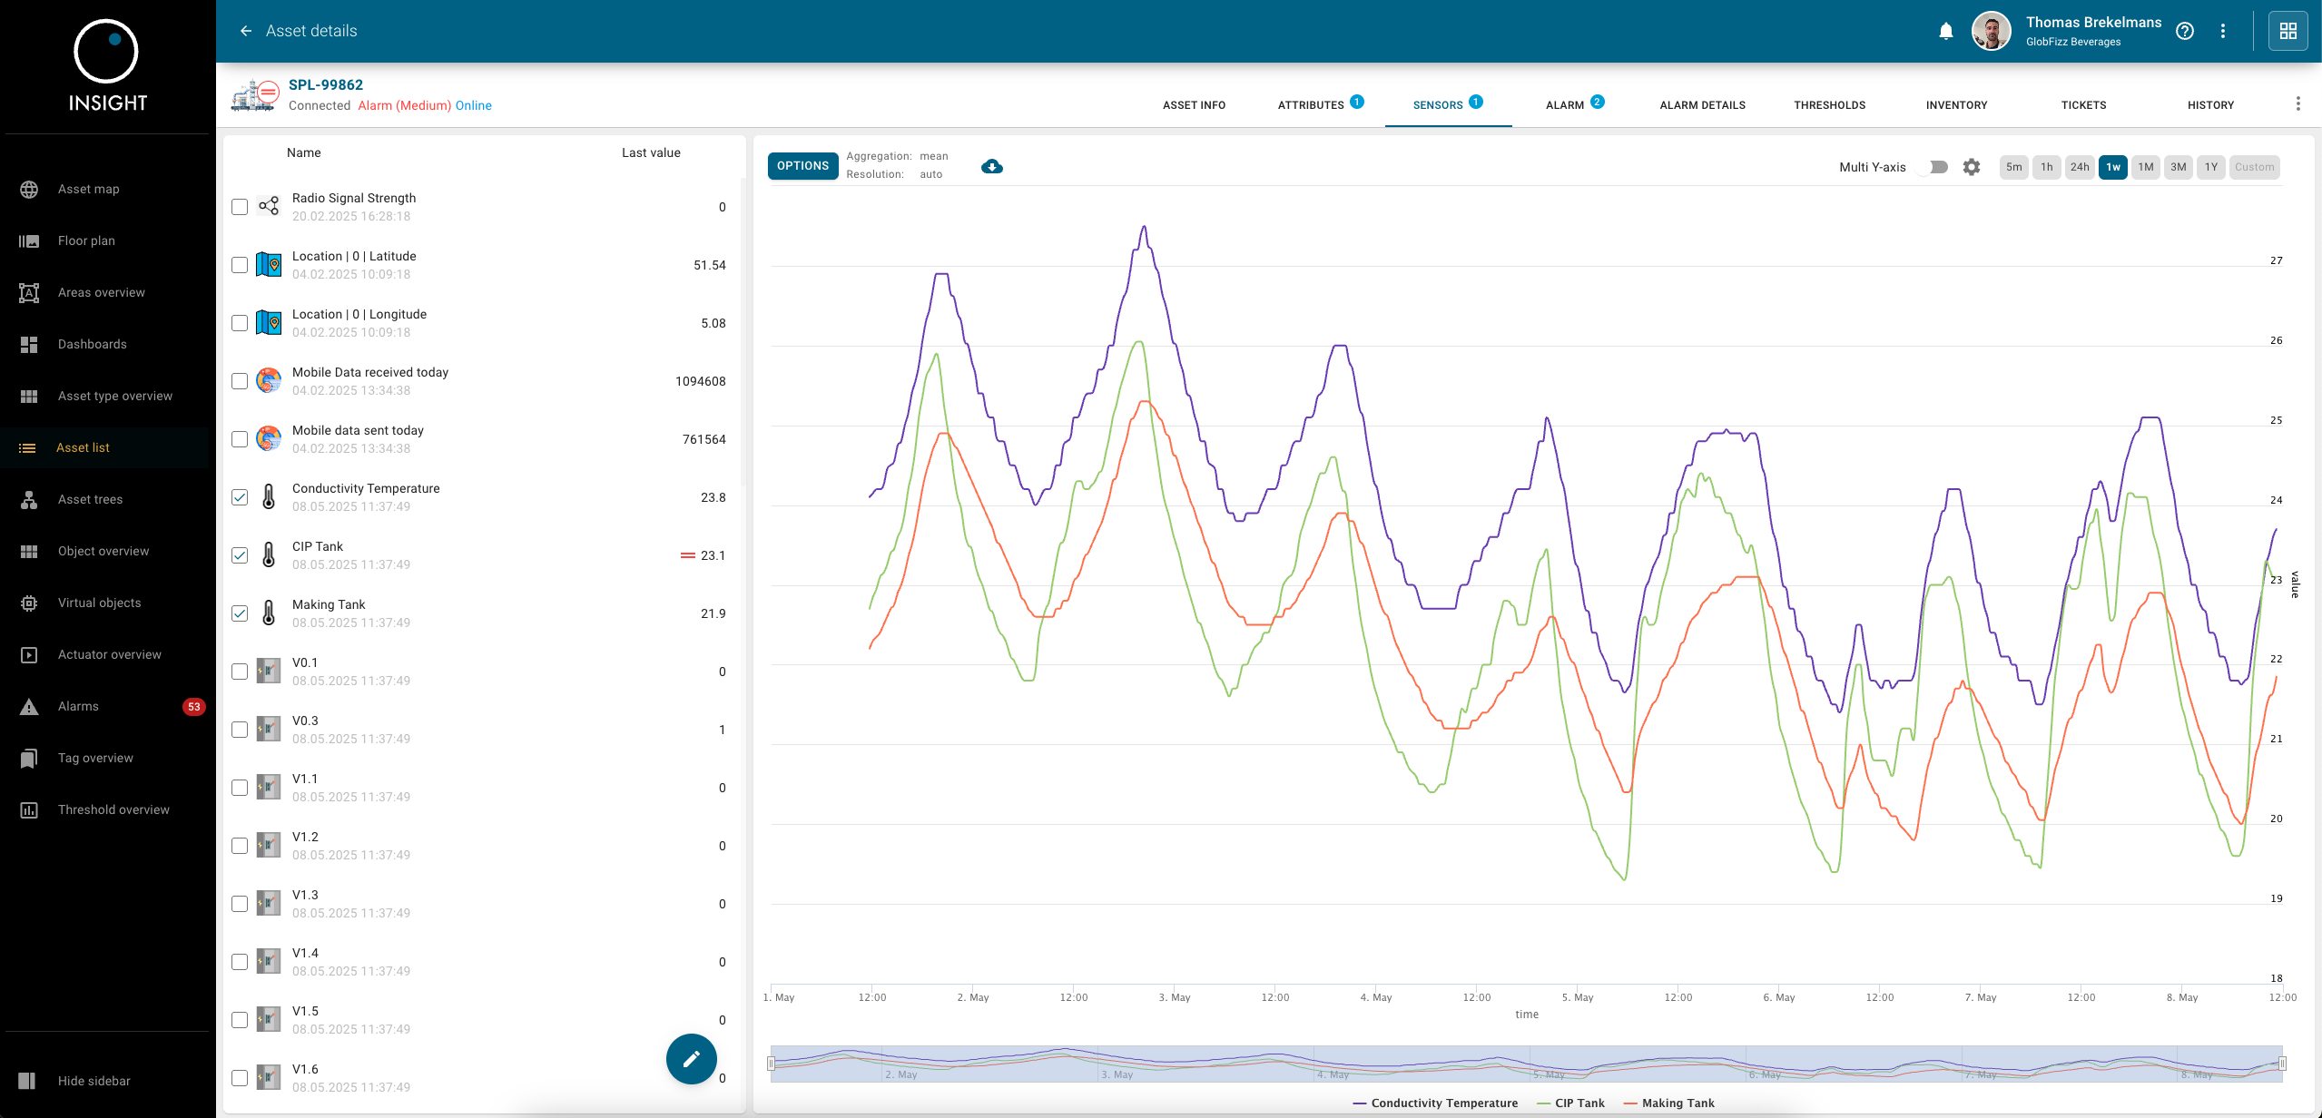
Task: Switch to the THRESHOLDS tab
Action: [1829, 105]
